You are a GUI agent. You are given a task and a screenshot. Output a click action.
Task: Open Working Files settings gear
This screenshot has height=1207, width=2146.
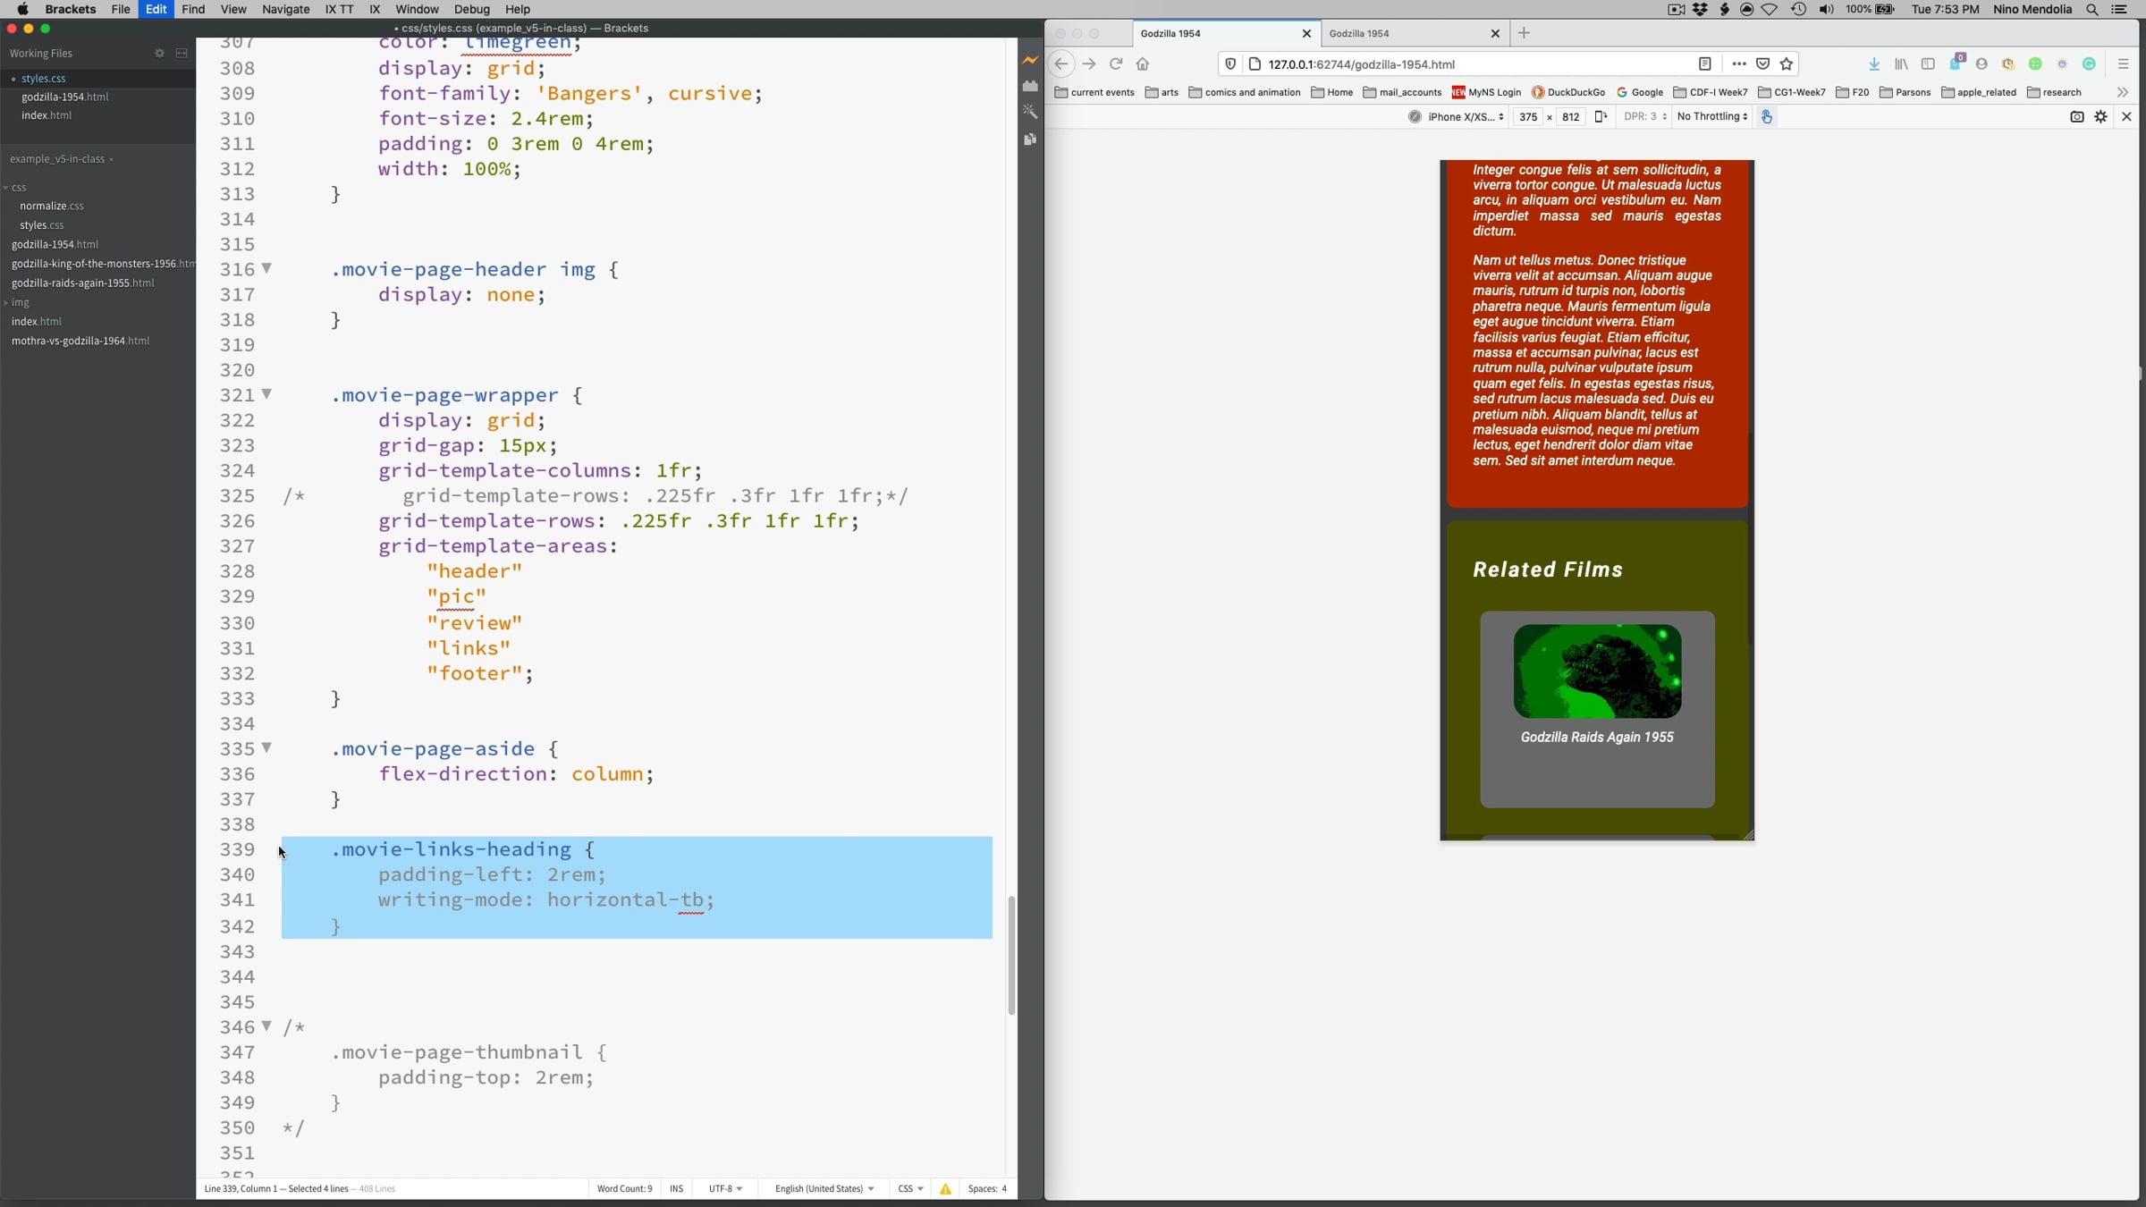click(159, 54)
